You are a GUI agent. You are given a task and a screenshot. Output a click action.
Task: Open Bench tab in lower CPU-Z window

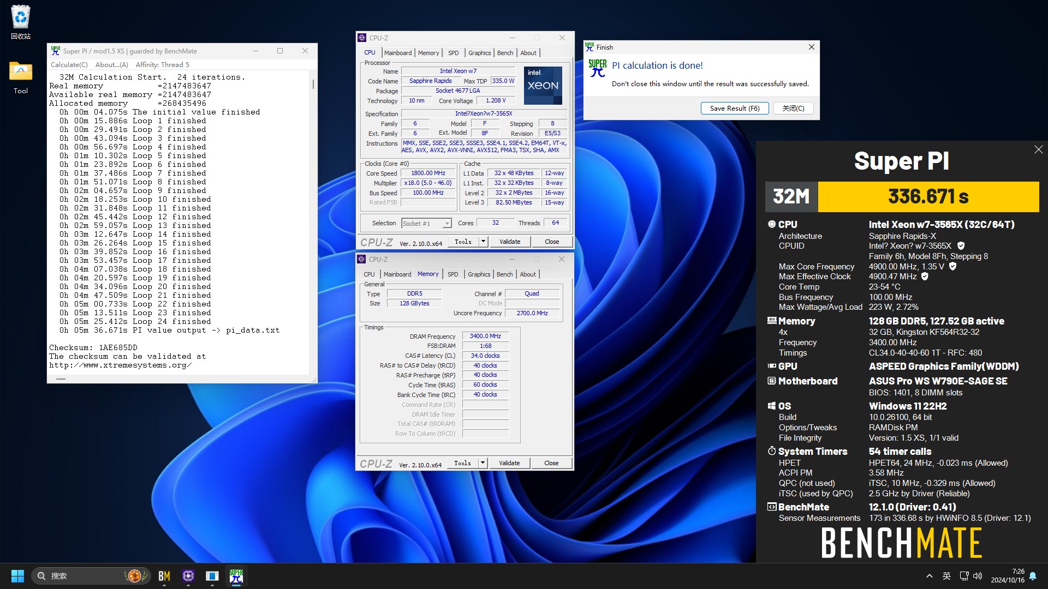504,274
